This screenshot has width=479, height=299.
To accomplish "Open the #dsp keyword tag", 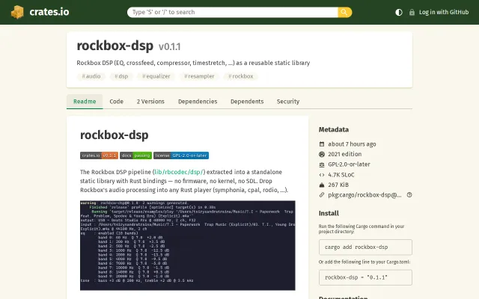I will coord(121,76).
